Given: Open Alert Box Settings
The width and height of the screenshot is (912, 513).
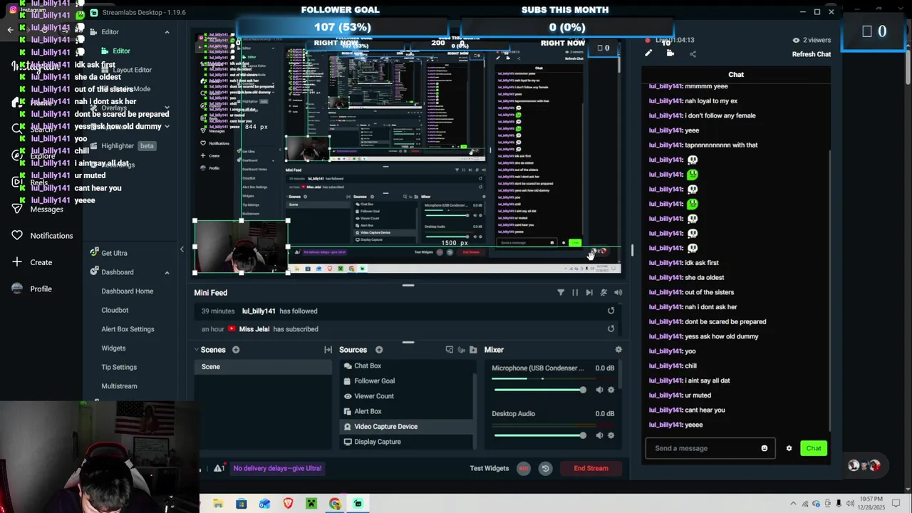Looking at the screenshot, I should coord(128,329).
